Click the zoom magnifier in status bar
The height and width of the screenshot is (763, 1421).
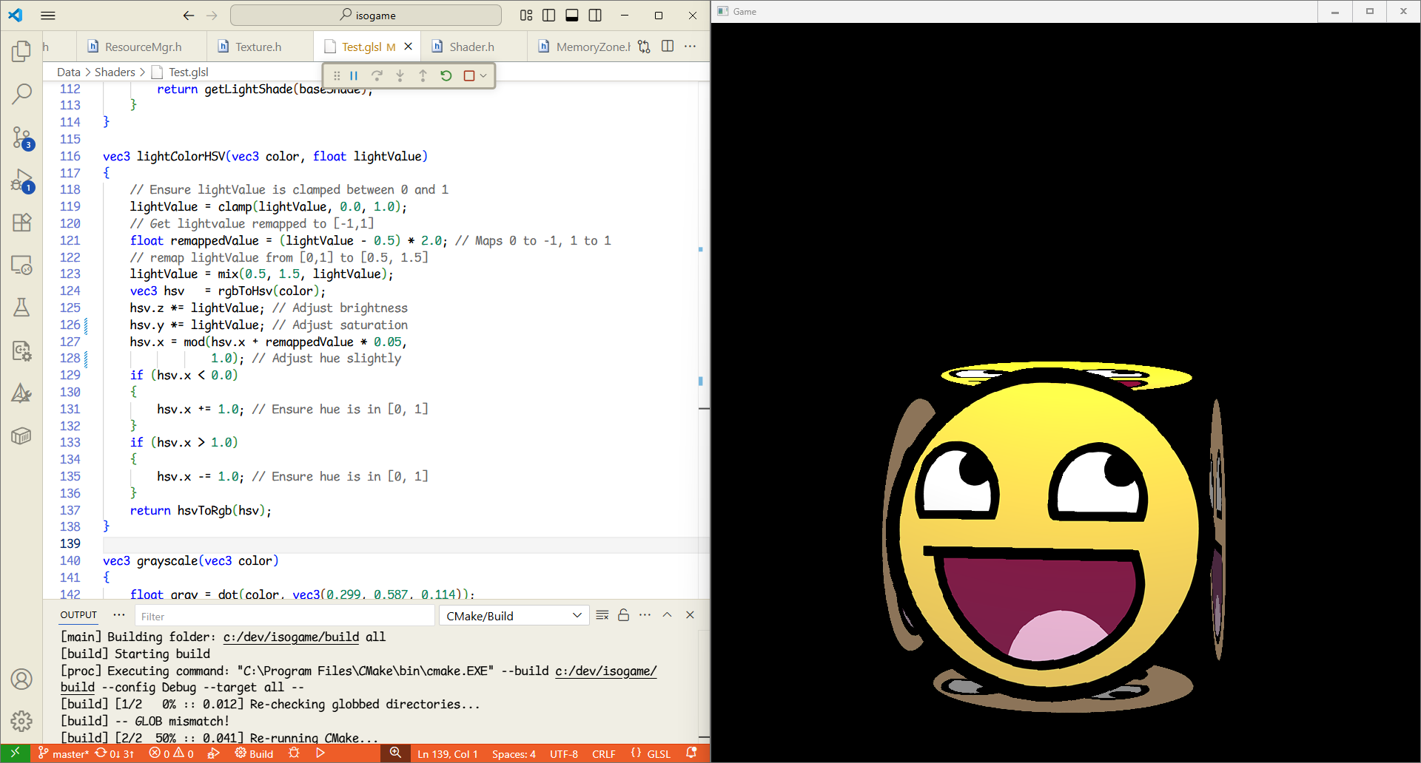point(395,753)
